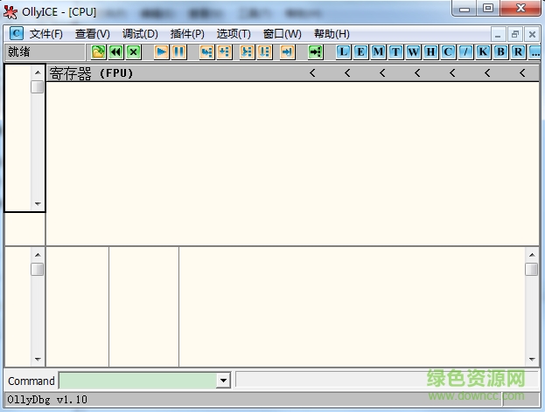This screenshot has width=545, height=412.
Task: Click the stack pane scroll up arrow
Action: point(532,255)
